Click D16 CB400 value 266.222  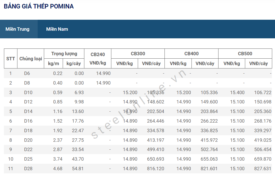(x=209, y=121)
